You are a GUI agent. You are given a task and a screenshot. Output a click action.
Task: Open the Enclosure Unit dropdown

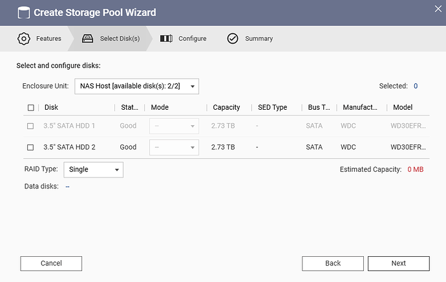[x=136, y=86]
